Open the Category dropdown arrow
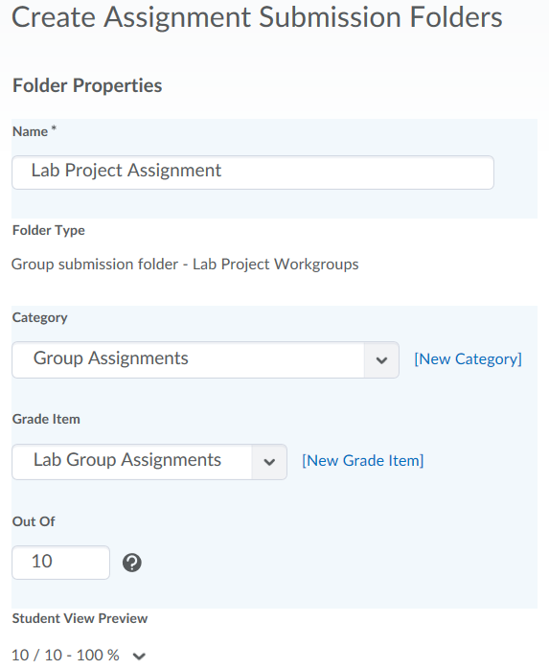Image resolution: width=549 pixels, height=669 pixels. 381,359
